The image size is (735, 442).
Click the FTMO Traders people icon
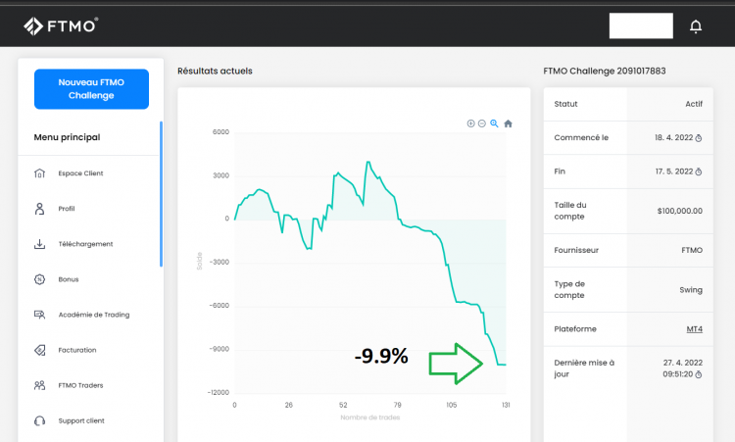tap(40, 385)
